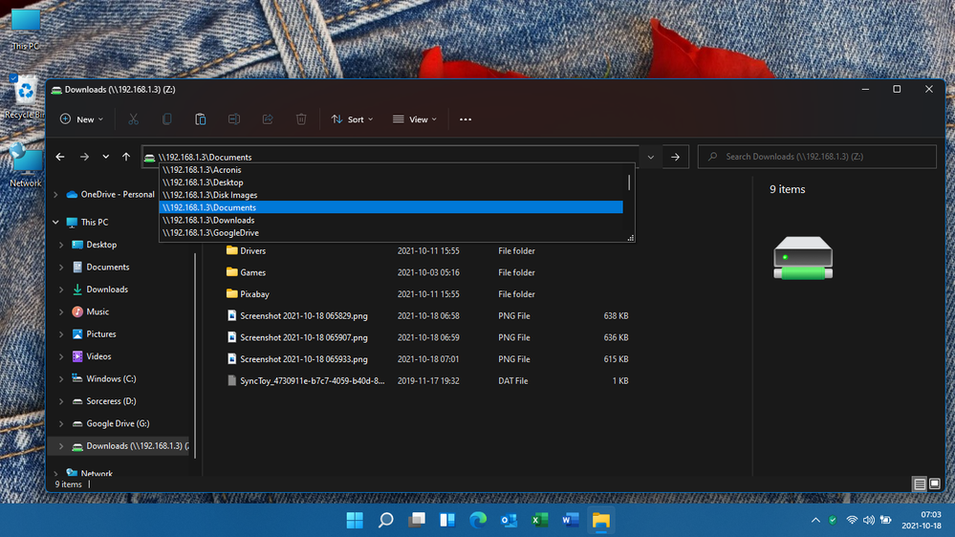Switch to details view icon in status bar
The width and height of the screenshot is (955, 537).
tap(920, 484)
